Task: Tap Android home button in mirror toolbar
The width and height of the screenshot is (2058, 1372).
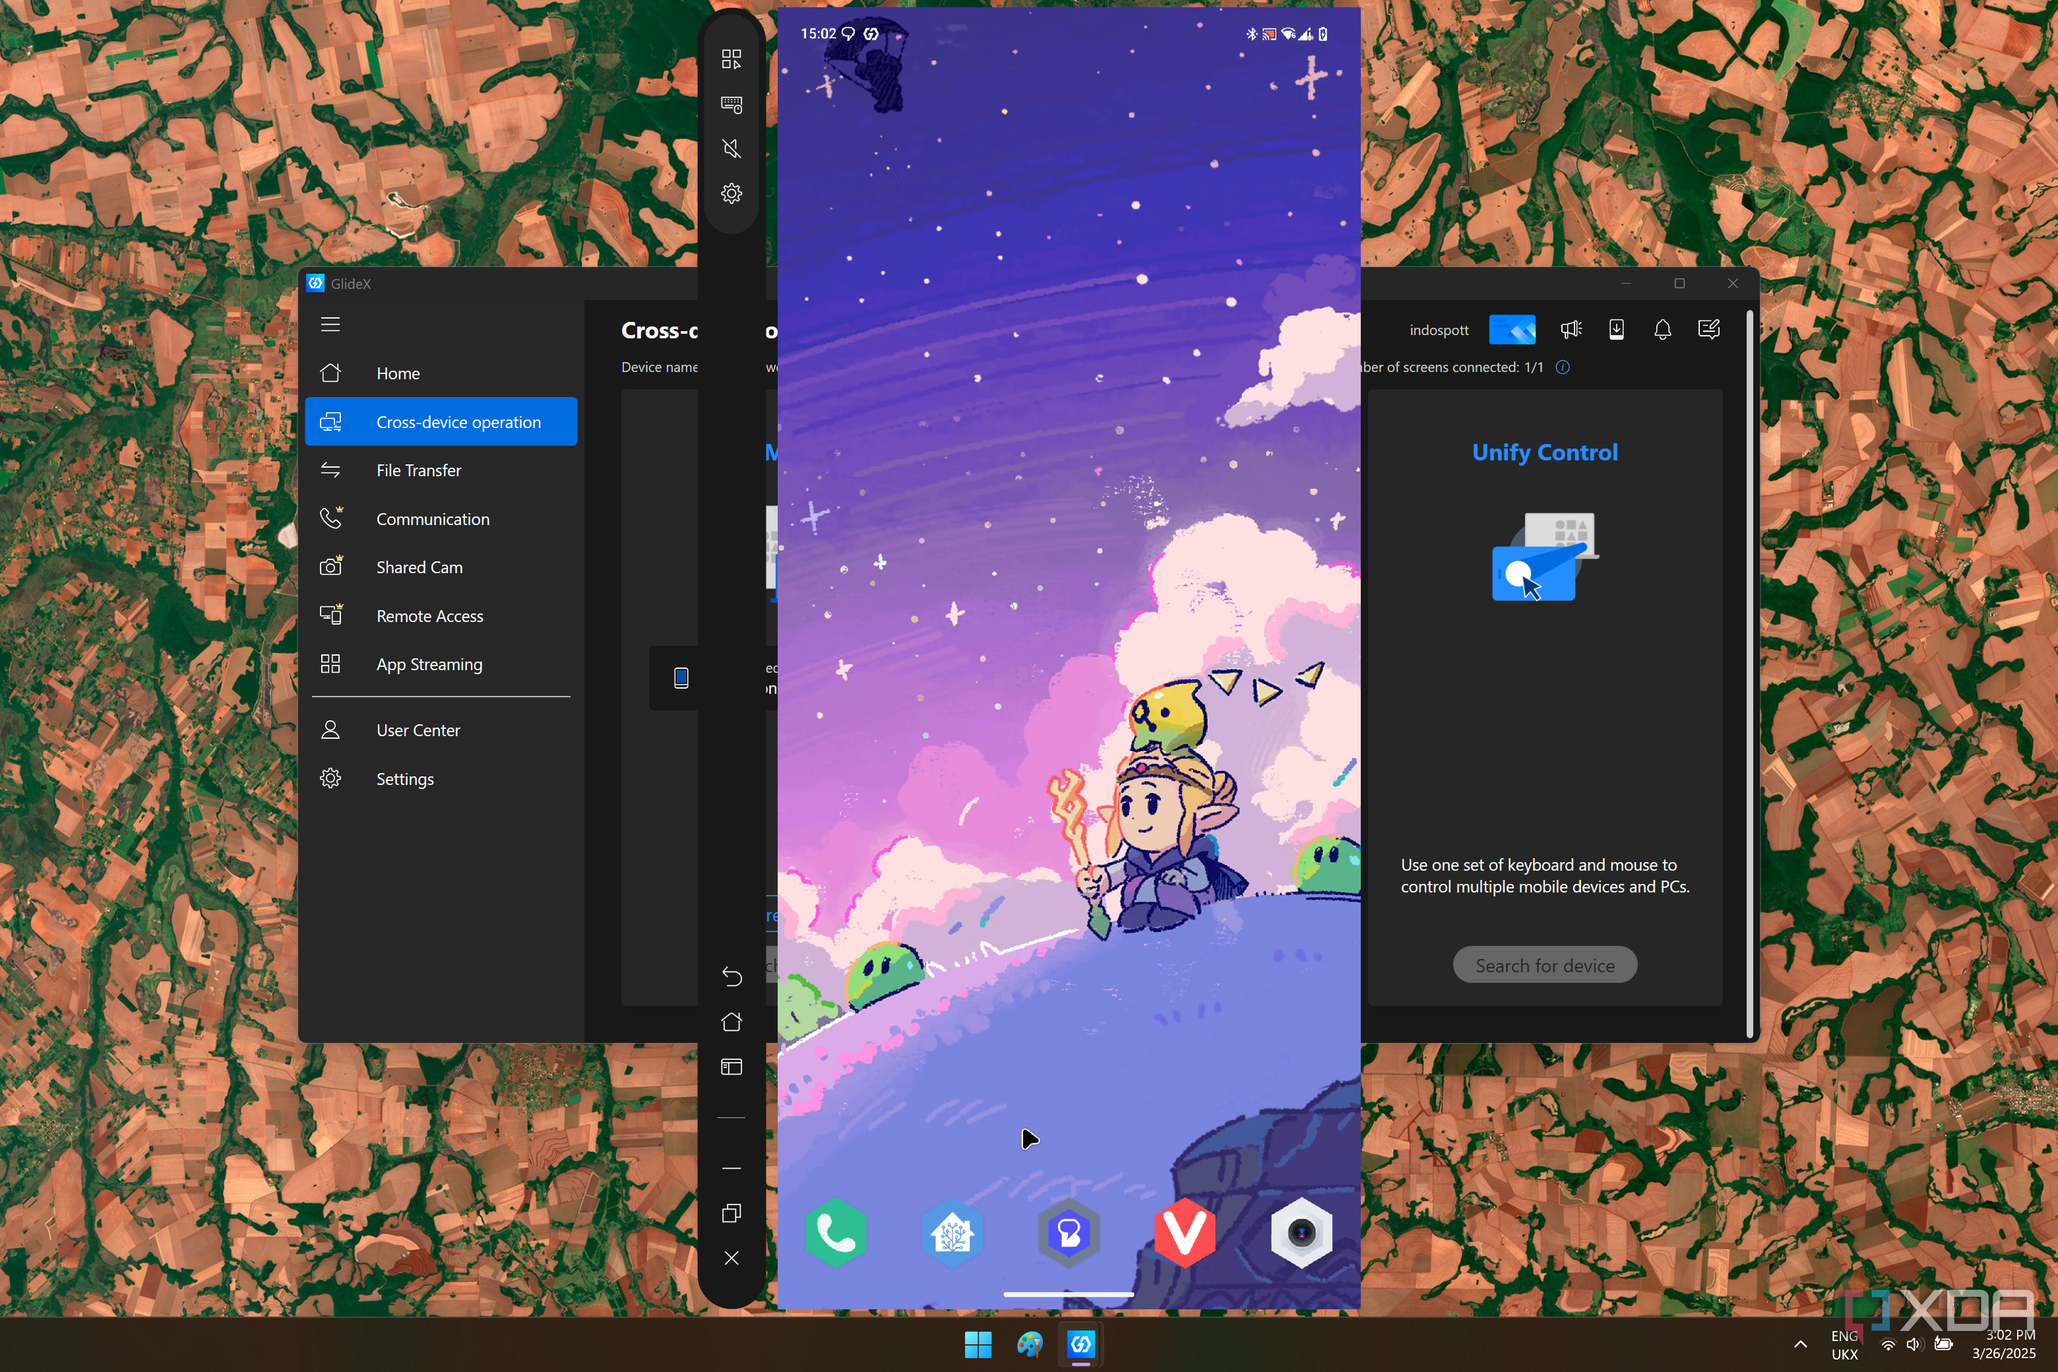Action: [732, 1022]
